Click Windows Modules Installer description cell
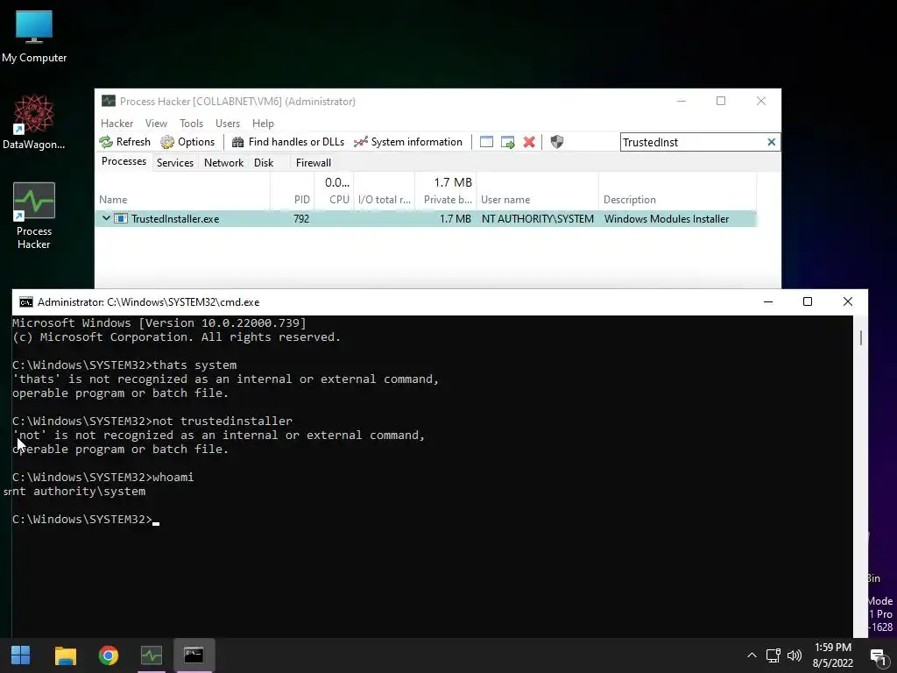 (667, 218)
